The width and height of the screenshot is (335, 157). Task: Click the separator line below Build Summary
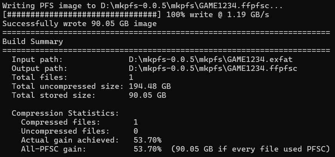(166, 51)
